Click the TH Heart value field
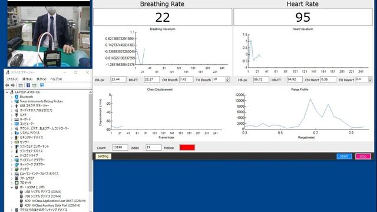Screen dimensions: 377x212 pos(362,79)
